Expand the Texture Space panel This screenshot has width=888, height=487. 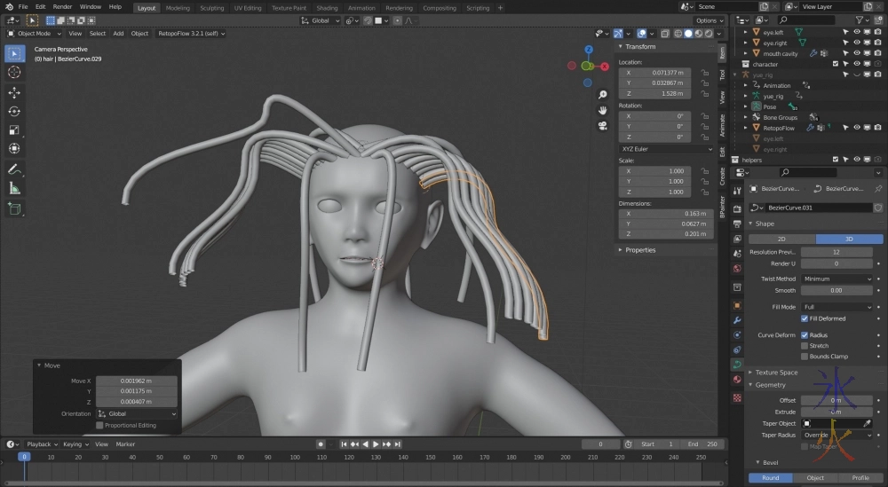[776, 373]
